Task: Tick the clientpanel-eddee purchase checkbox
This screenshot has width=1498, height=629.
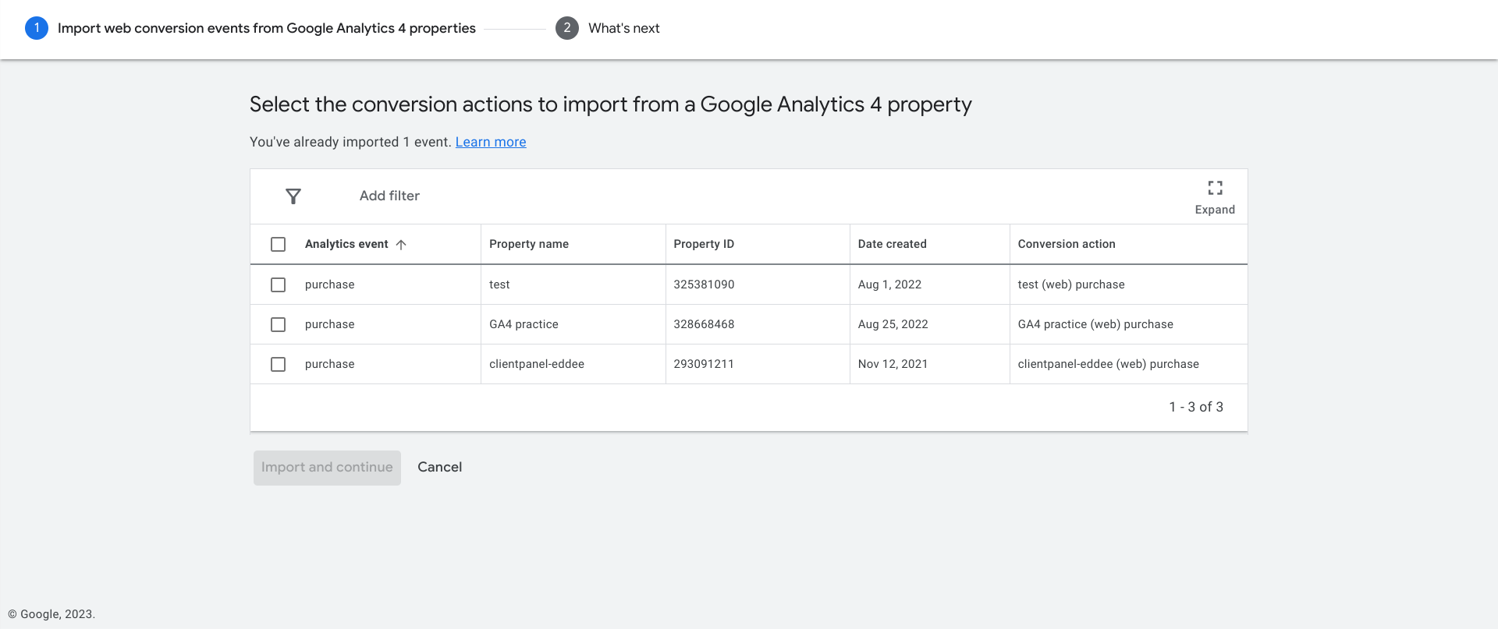Action: point(278,365)
